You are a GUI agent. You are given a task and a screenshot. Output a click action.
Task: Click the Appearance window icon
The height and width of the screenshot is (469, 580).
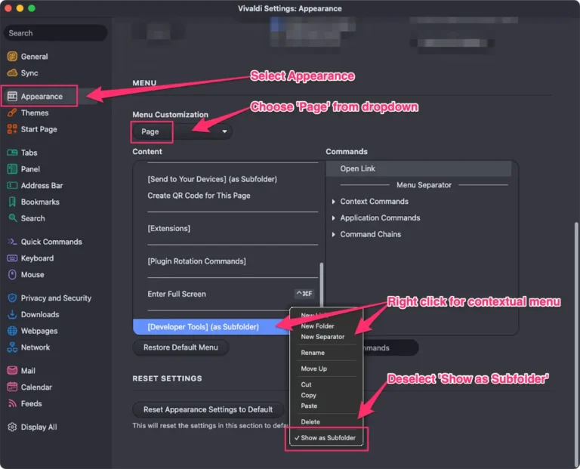tap(12, 96)
